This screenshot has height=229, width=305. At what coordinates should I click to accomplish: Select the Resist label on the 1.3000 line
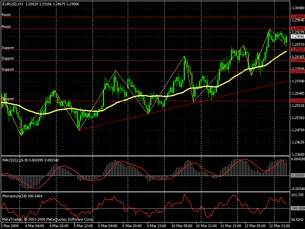point(6,15)
